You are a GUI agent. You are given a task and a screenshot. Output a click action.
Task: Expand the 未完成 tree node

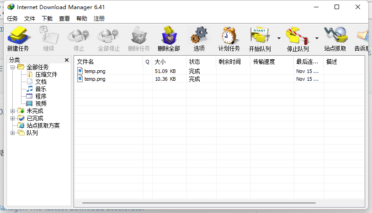pos(13,111)
